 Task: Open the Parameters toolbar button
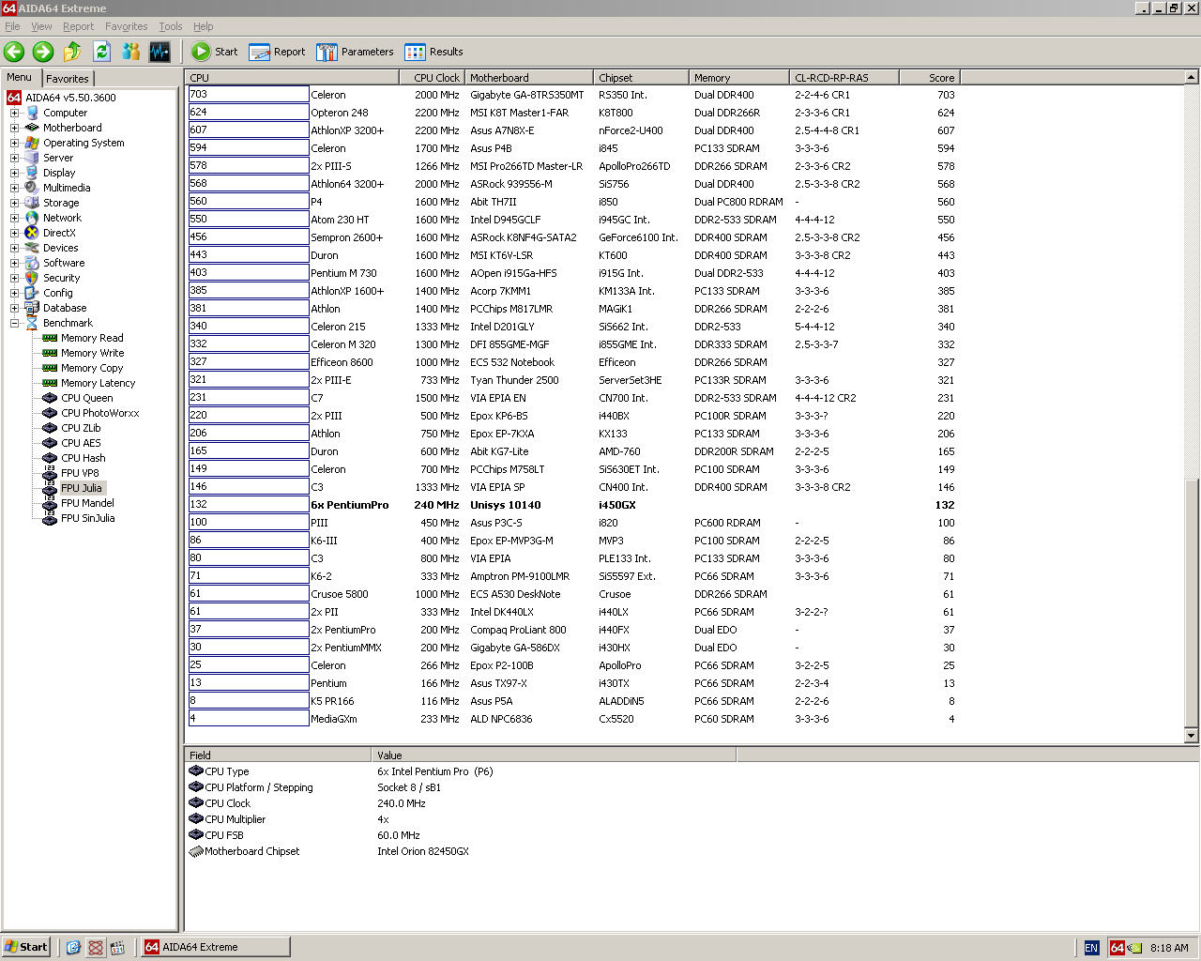(x=355, y=52)
